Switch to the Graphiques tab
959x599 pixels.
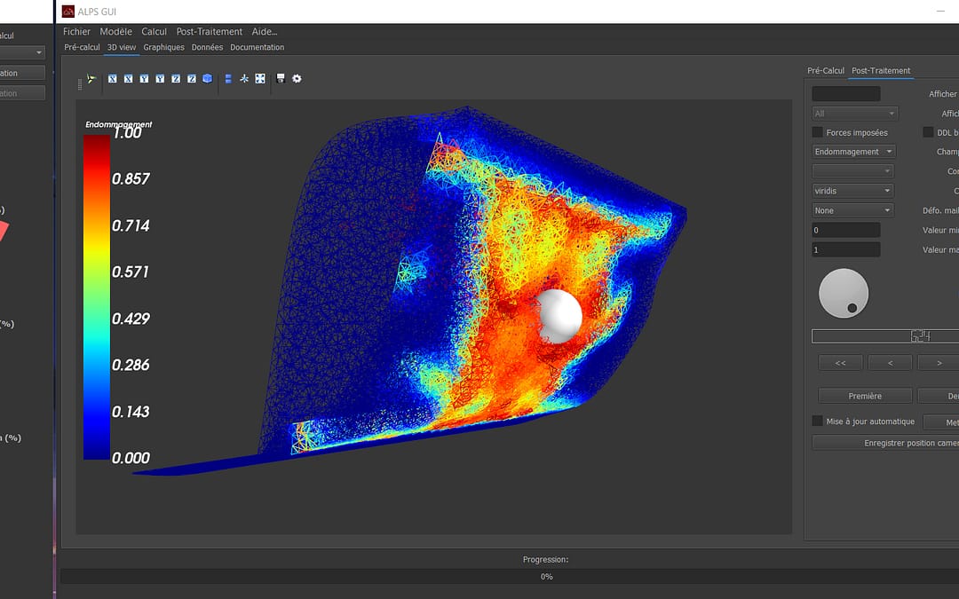[x=163, y=47]
